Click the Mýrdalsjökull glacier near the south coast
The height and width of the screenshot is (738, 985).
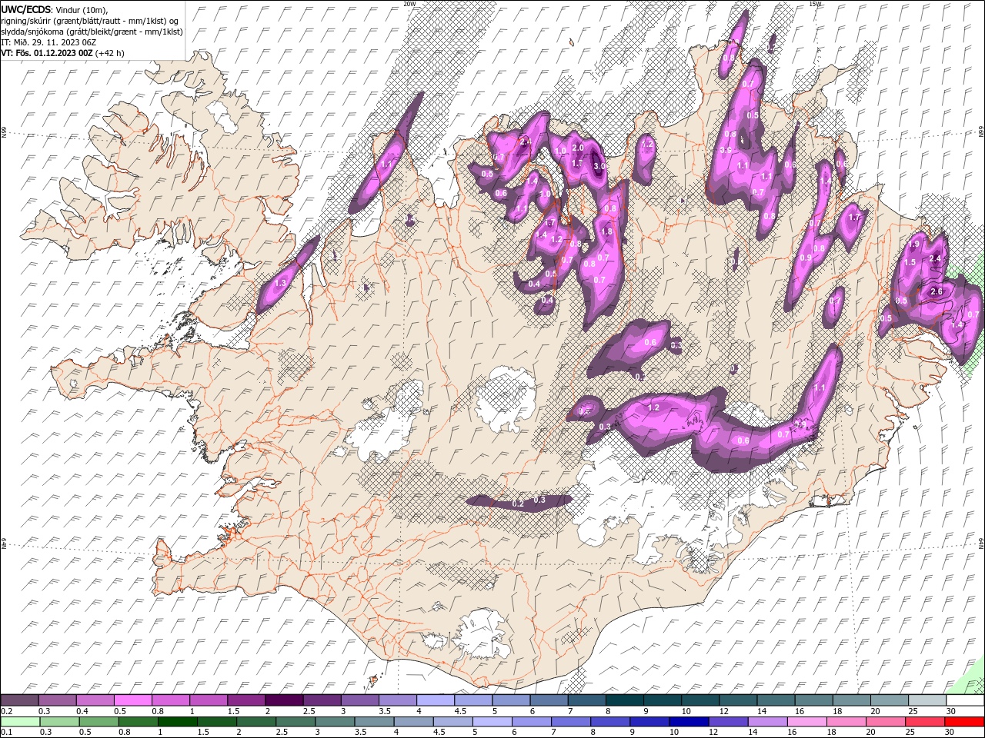click(x=481, y=634)
